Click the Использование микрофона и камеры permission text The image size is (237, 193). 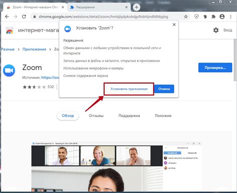click(93, 68)
